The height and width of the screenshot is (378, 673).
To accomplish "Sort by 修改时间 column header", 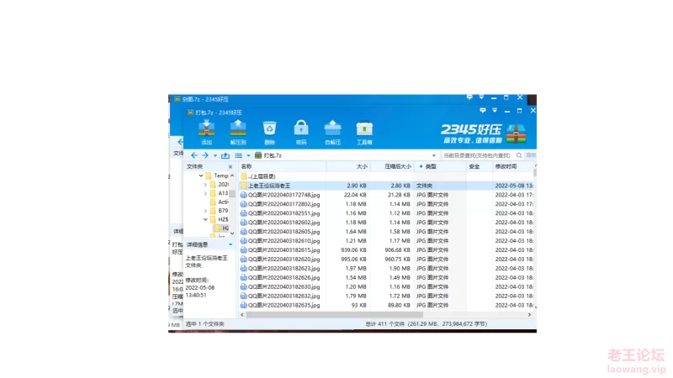I will pyautogui.click(x=513, y=166).
